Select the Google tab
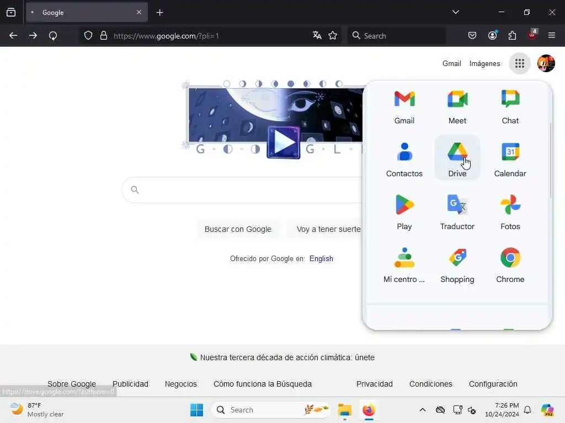This screenshot has width=565, height=423. pos(87,13)
